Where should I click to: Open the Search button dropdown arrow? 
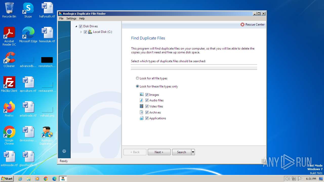click(x=193, y=152)
